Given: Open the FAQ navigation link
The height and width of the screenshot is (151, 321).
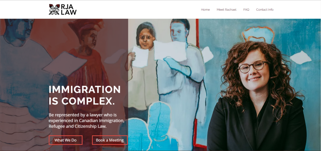Looking at the screenshot, I should pyautogui.click(x=246, y=10).
